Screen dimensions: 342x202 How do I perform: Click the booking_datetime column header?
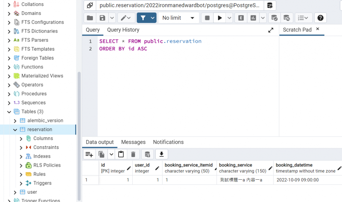[308, 168]
